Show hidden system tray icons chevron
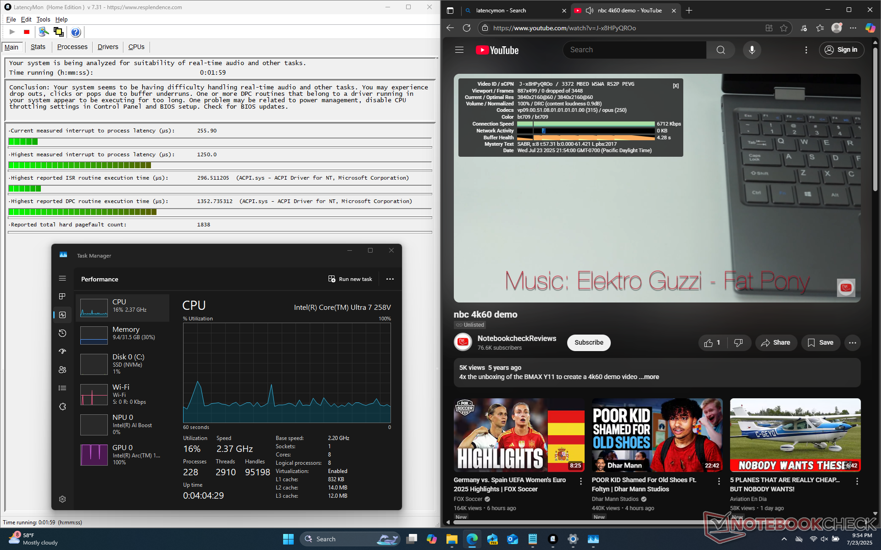 784,539
